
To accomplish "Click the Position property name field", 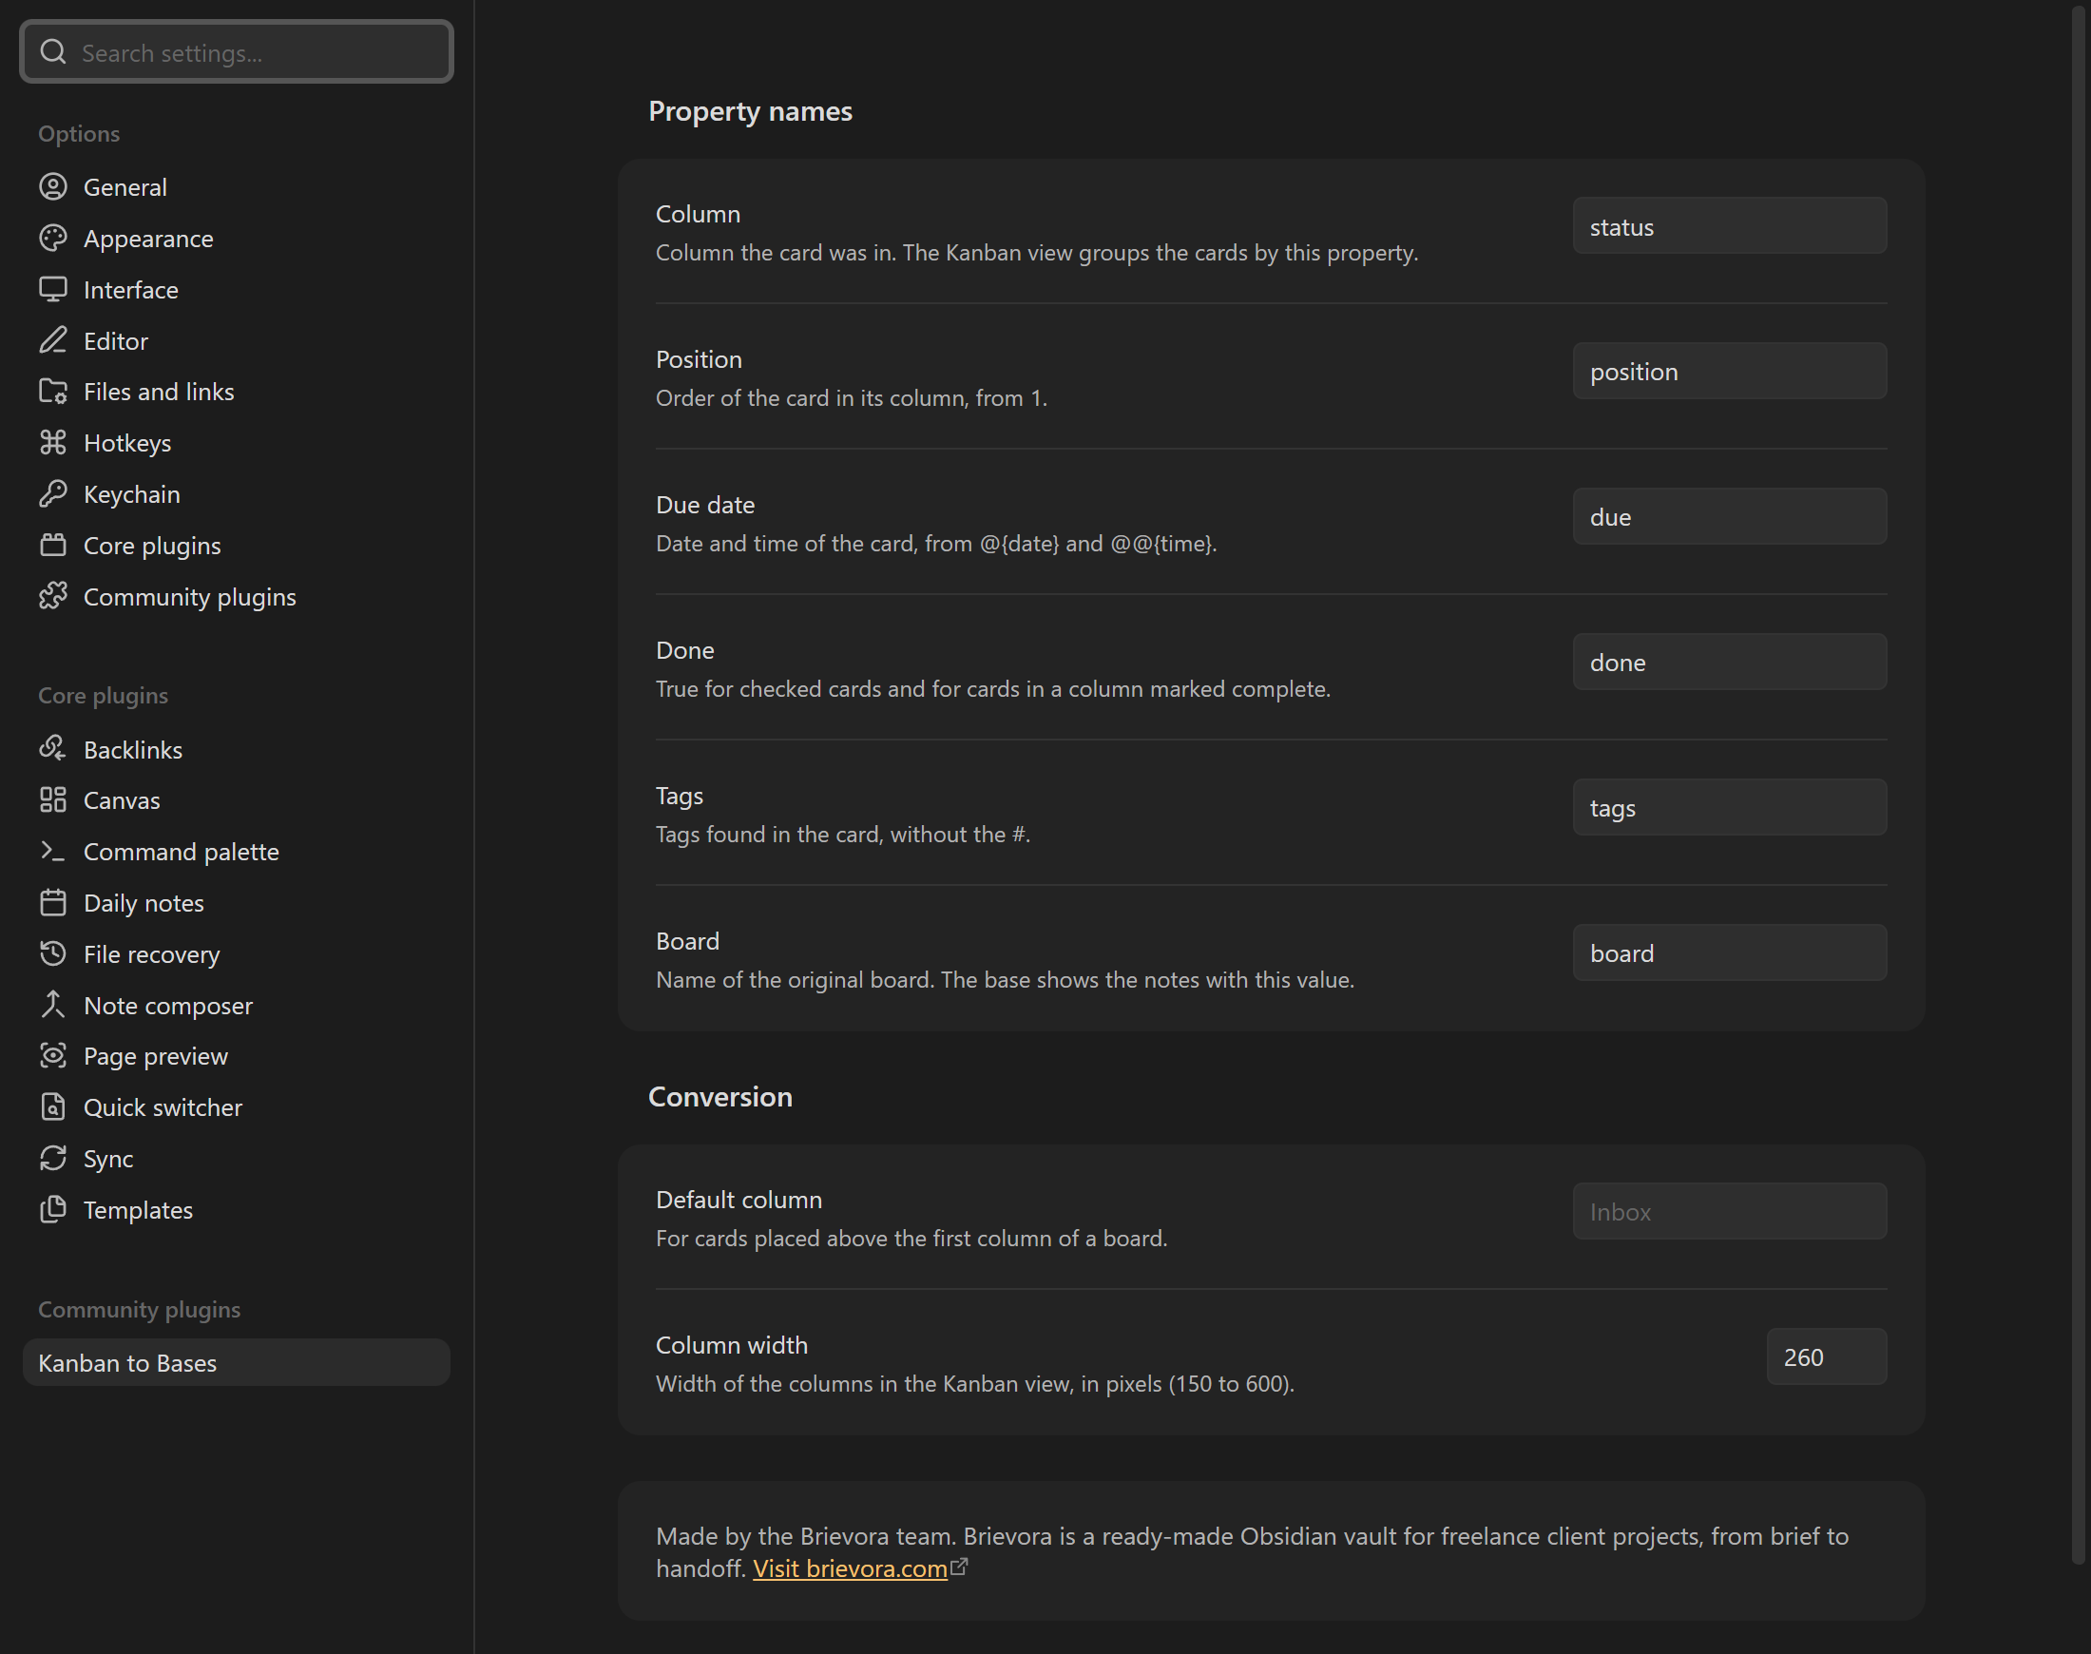I will pyautogui.click(x=1729, y=371).
